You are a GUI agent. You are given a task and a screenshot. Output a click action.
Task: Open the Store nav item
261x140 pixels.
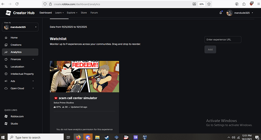pos(84,12)
